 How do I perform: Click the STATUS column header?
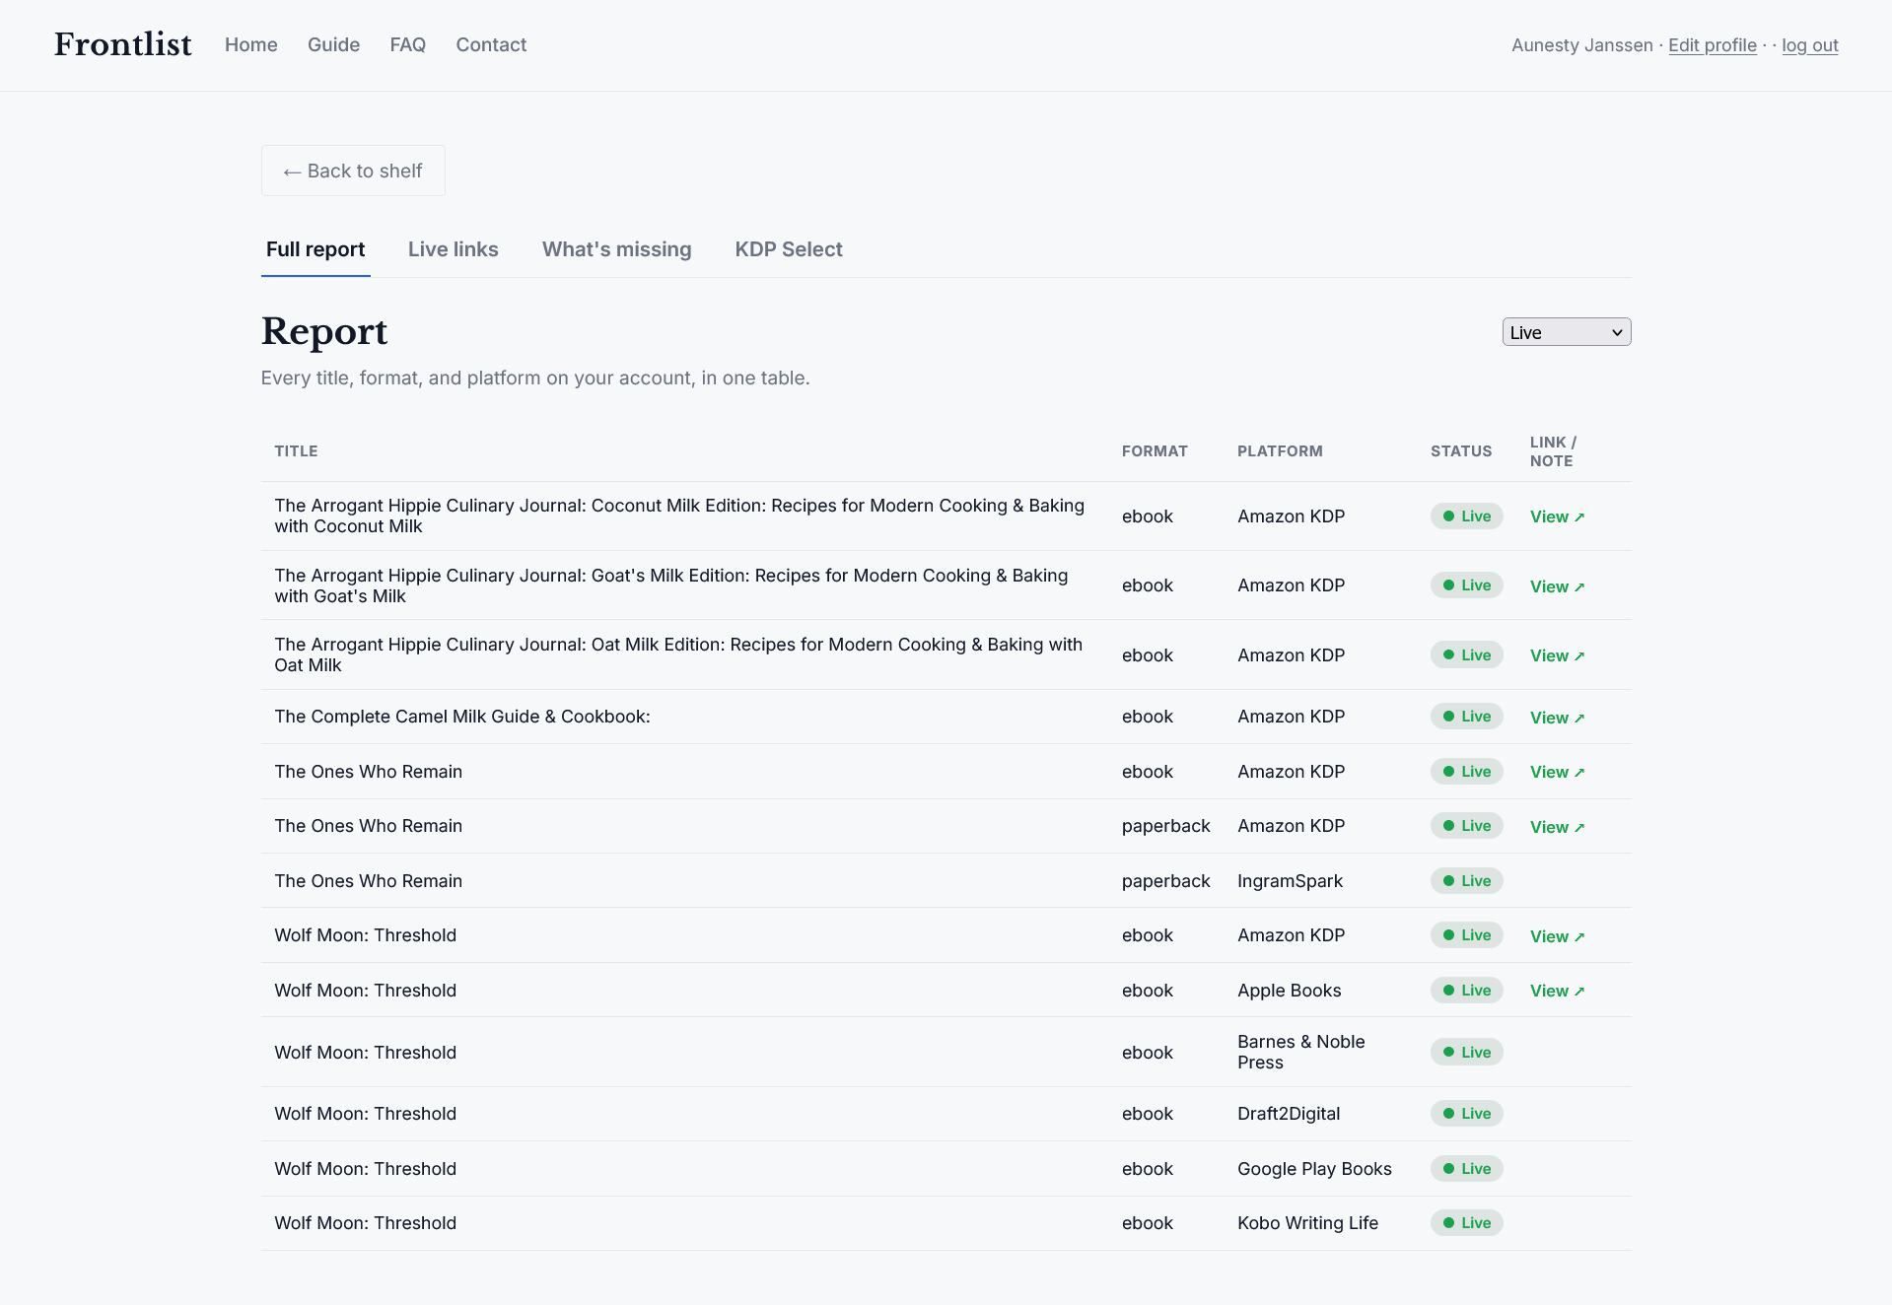coord(1461,451)
